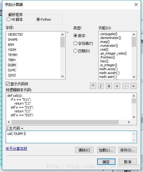Select TBYBH in the field list
The width and height of the screenshot is (143, 172).
pyautogui.click(x=13, y=55)
